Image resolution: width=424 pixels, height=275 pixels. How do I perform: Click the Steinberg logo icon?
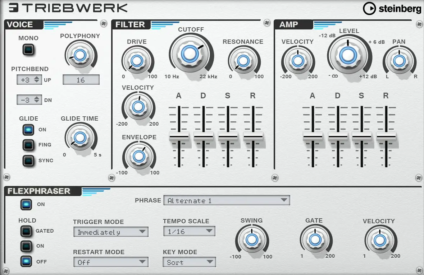click(x=369, y=8)
